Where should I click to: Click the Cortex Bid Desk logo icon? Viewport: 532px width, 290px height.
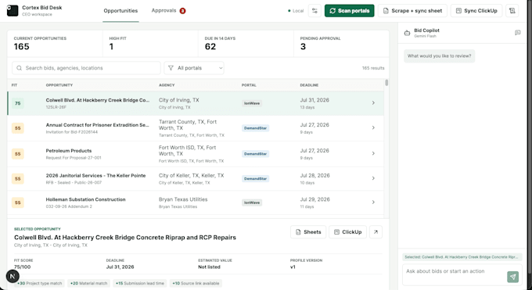coord(13,10)
